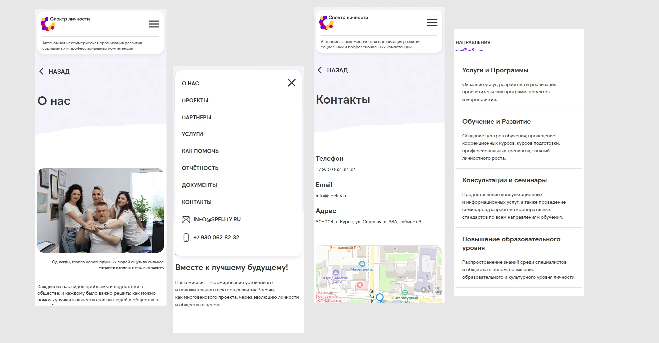Open the hamburger menu on the About page
Viewport: 659px width, 343px height.
[x=154, y=24]
